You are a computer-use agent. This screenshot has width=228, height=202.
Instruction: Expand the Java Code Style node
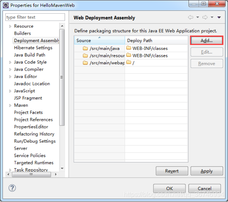pos(10,62)
